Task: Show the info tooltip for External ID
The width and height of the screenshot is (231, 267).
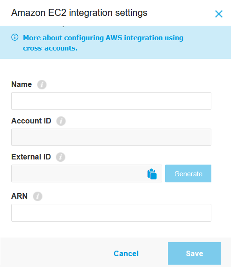Action: (x=61, y=157)
